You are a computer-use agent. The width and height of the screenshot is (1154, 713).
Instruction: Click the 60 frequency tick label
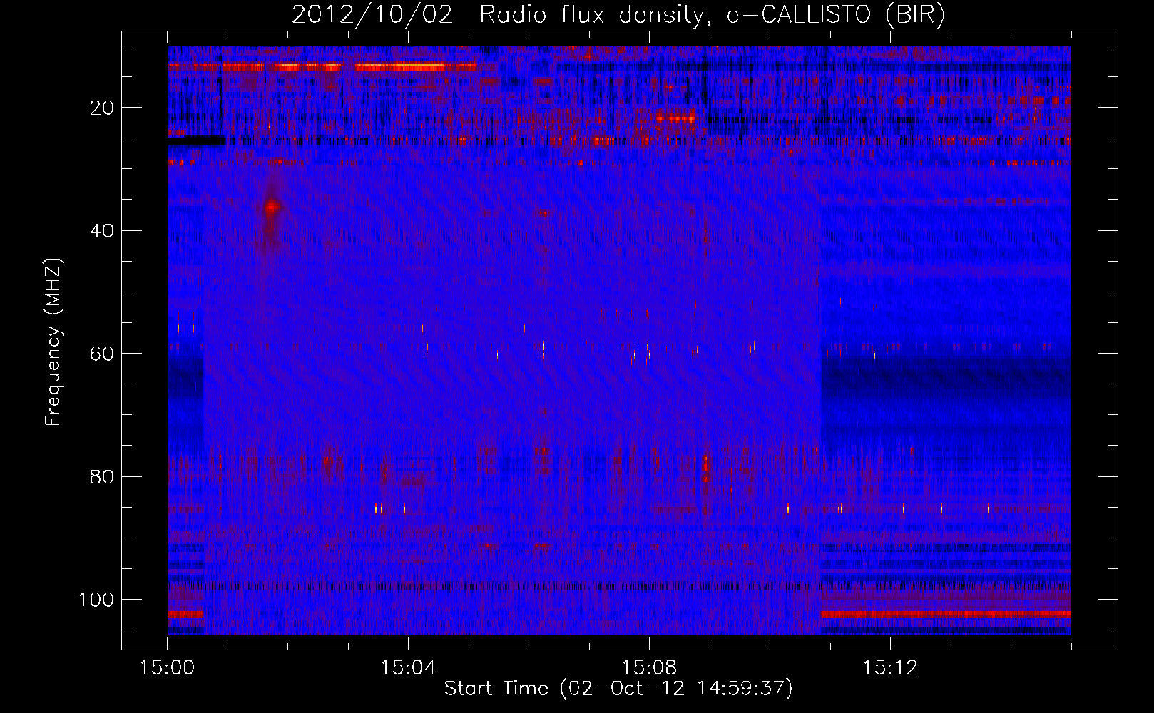tap(103, 354)
